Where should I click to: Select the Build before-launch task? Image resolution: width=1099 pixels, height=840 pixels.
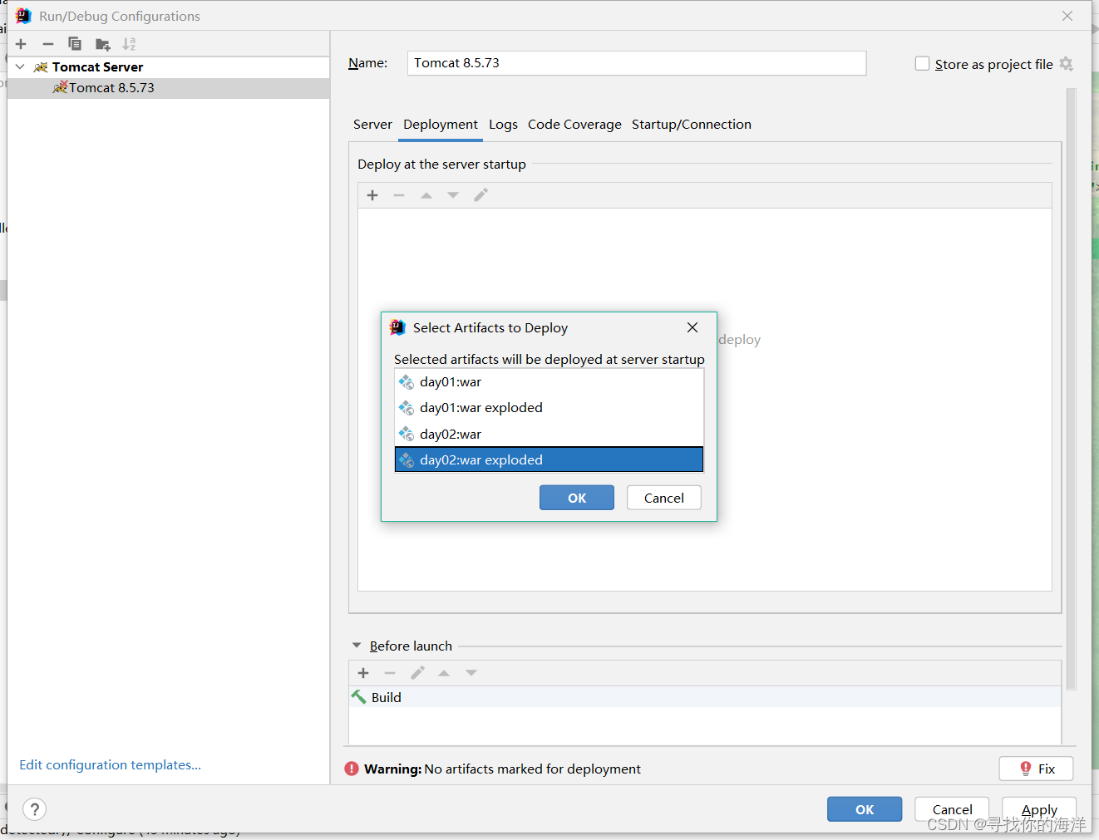coord(705,697)
